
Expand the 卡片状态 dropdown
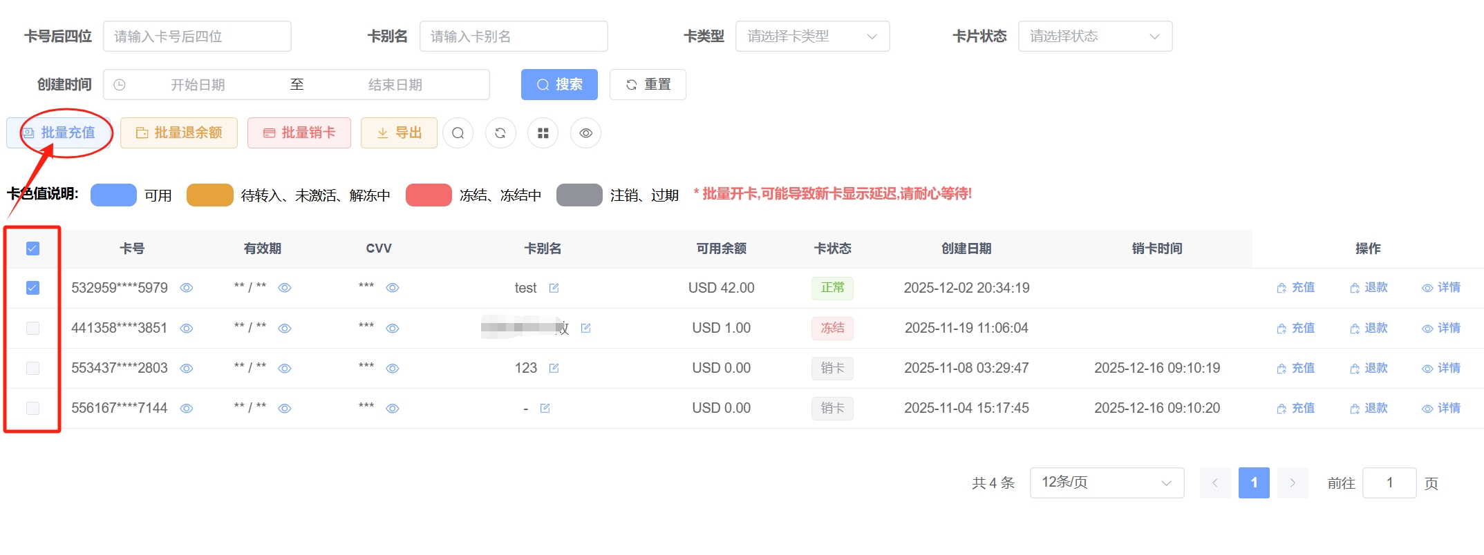coord(1095,37)
